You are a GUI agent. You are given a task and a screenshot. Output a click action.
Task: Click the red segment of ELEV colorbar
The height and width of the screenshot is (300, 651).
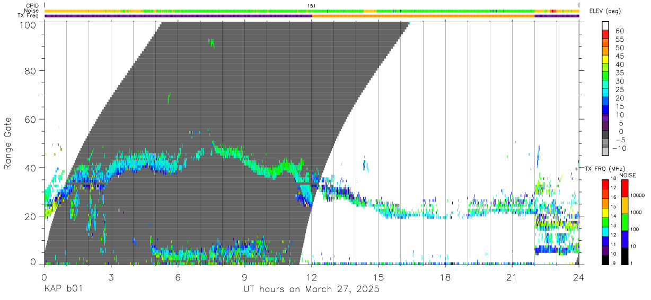coord(605,34)
